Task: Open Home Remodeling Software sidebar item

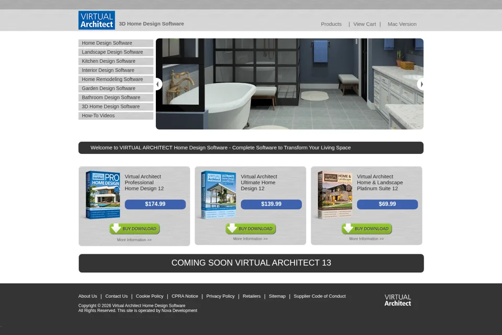Action: point(116,79)
